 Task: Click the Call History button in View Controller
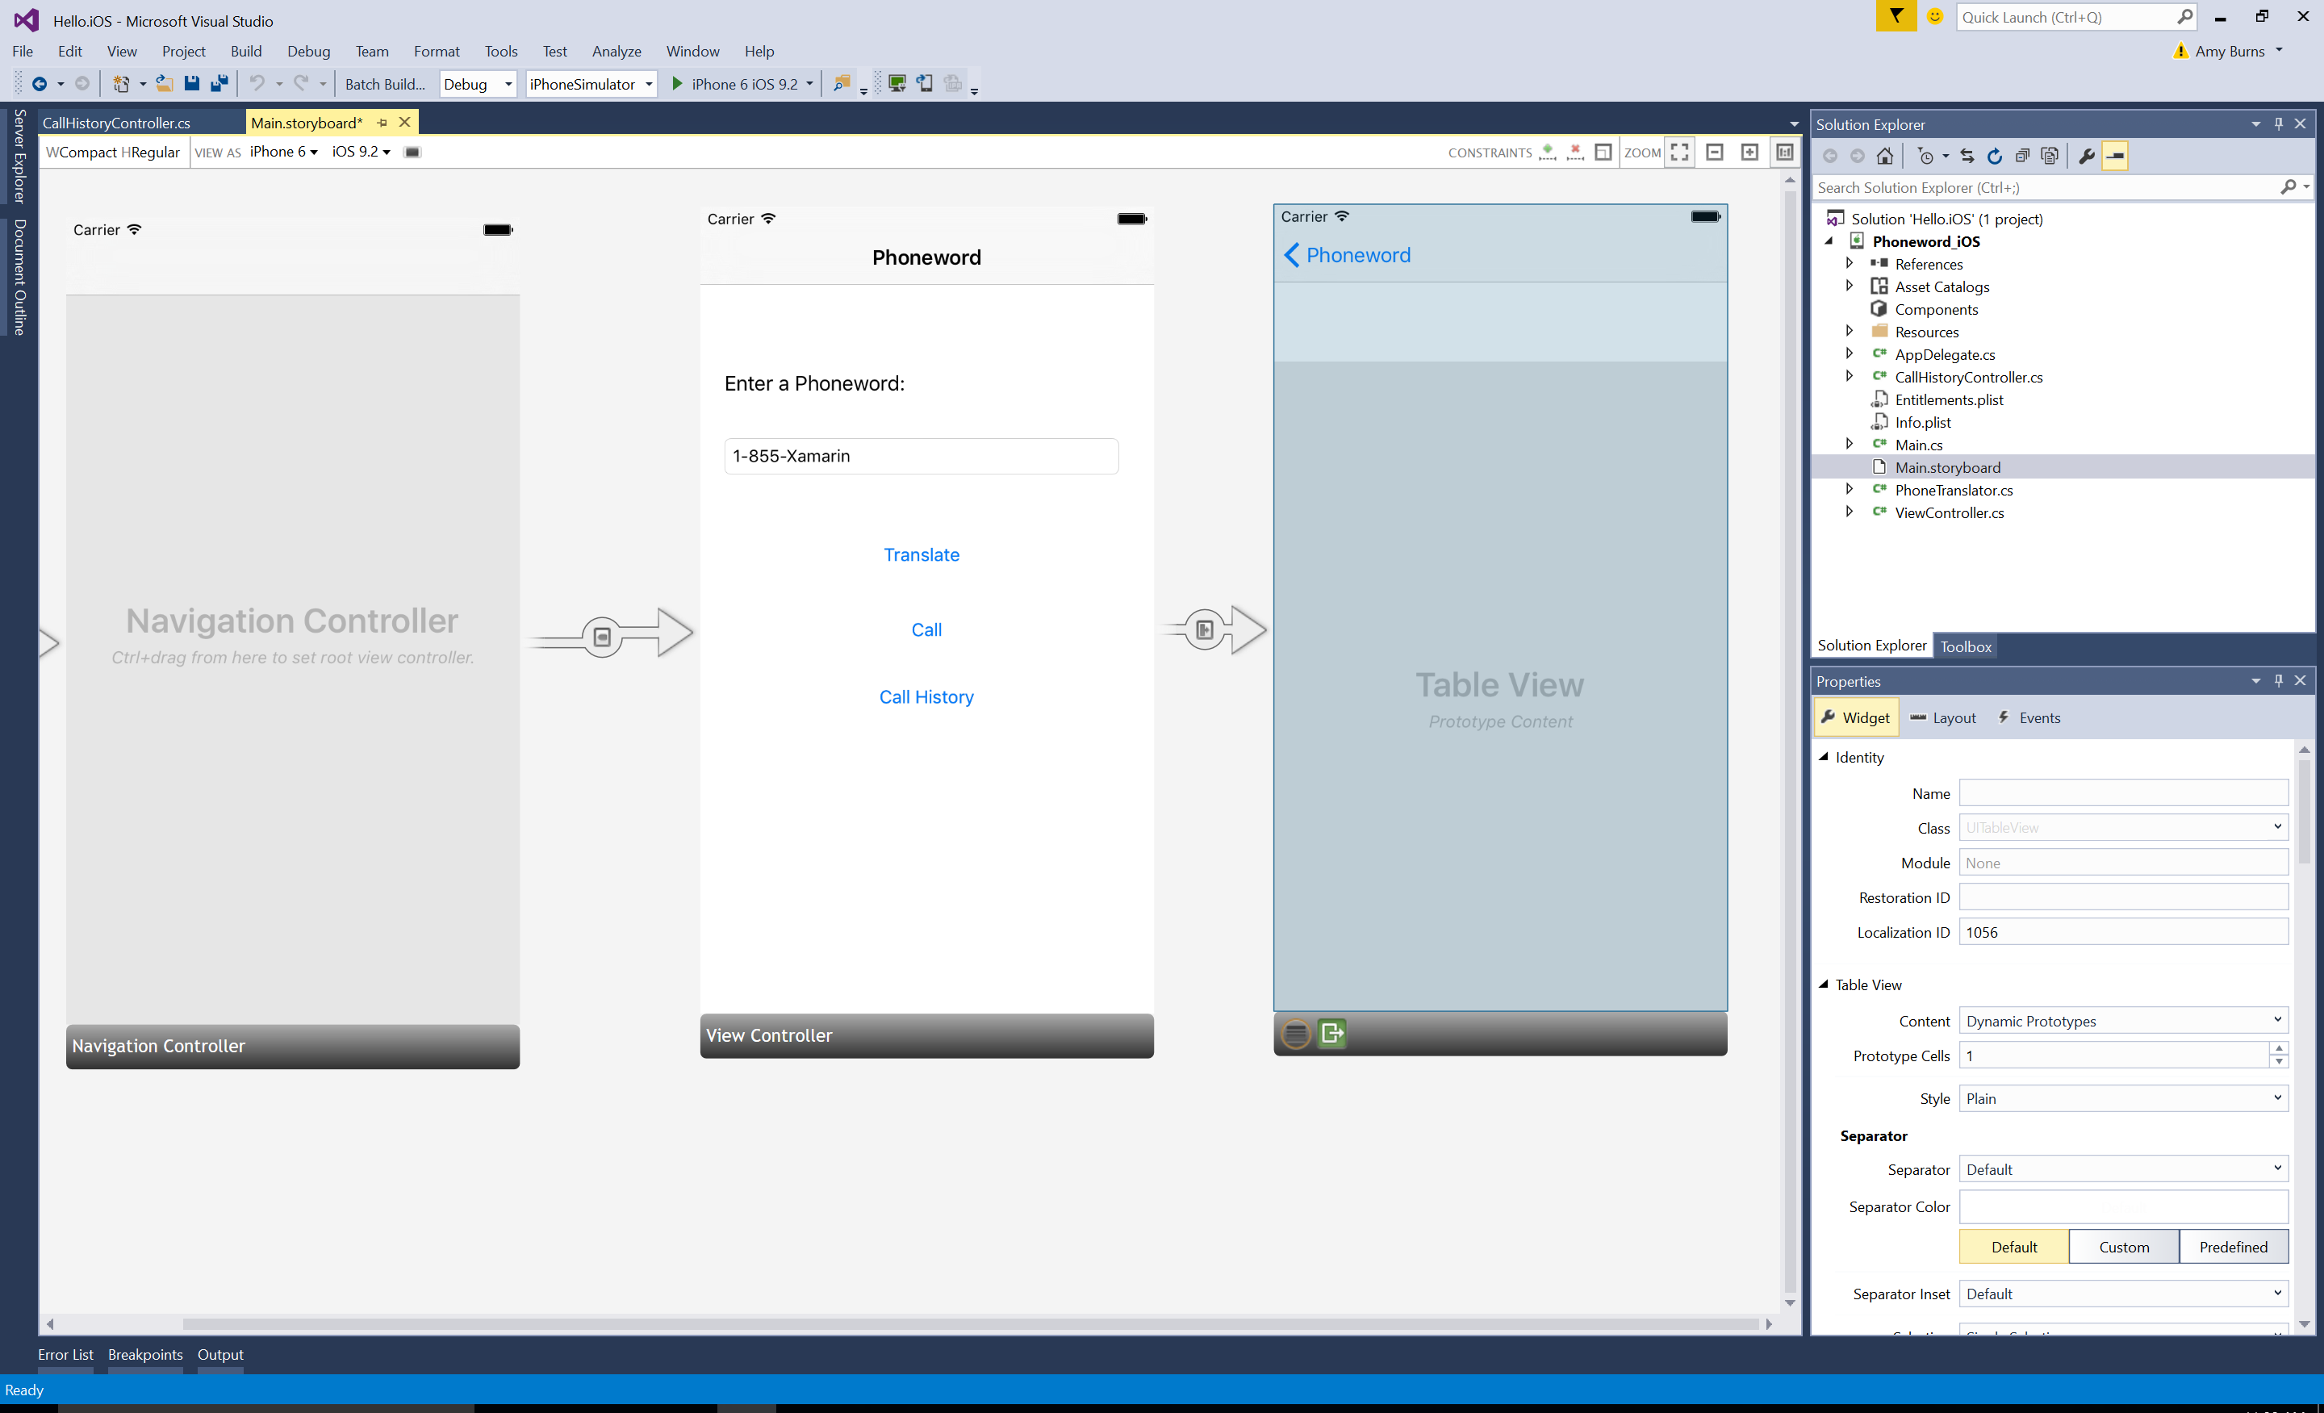coord(925,696)
